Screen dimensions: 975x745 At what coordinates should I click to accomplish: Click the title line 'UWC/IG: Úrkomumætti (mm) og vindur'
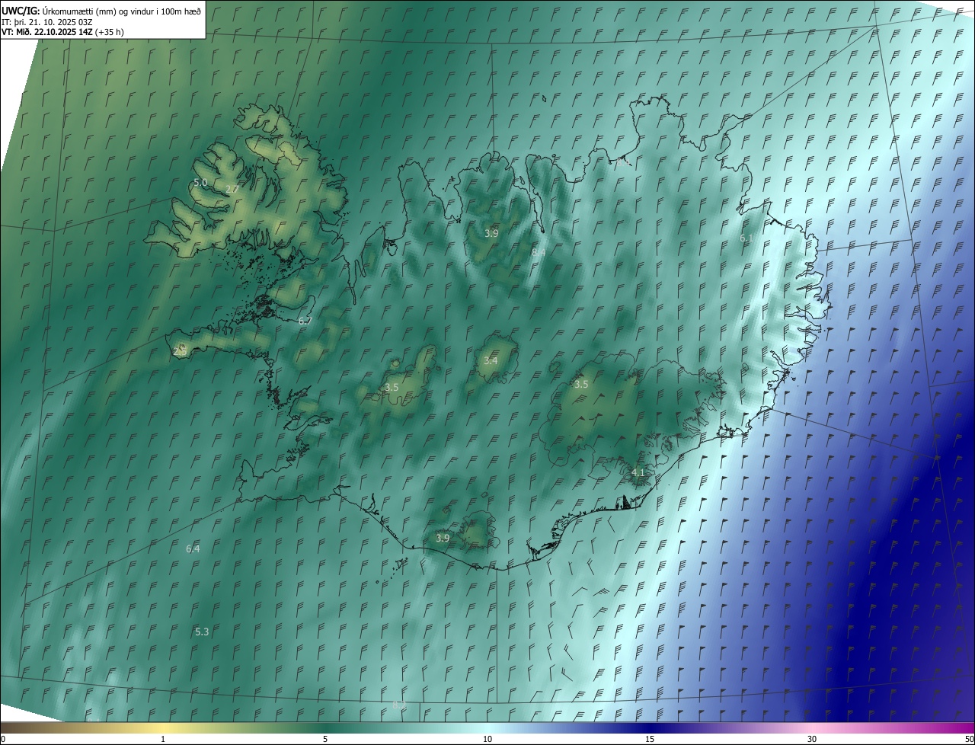[101, 10]
